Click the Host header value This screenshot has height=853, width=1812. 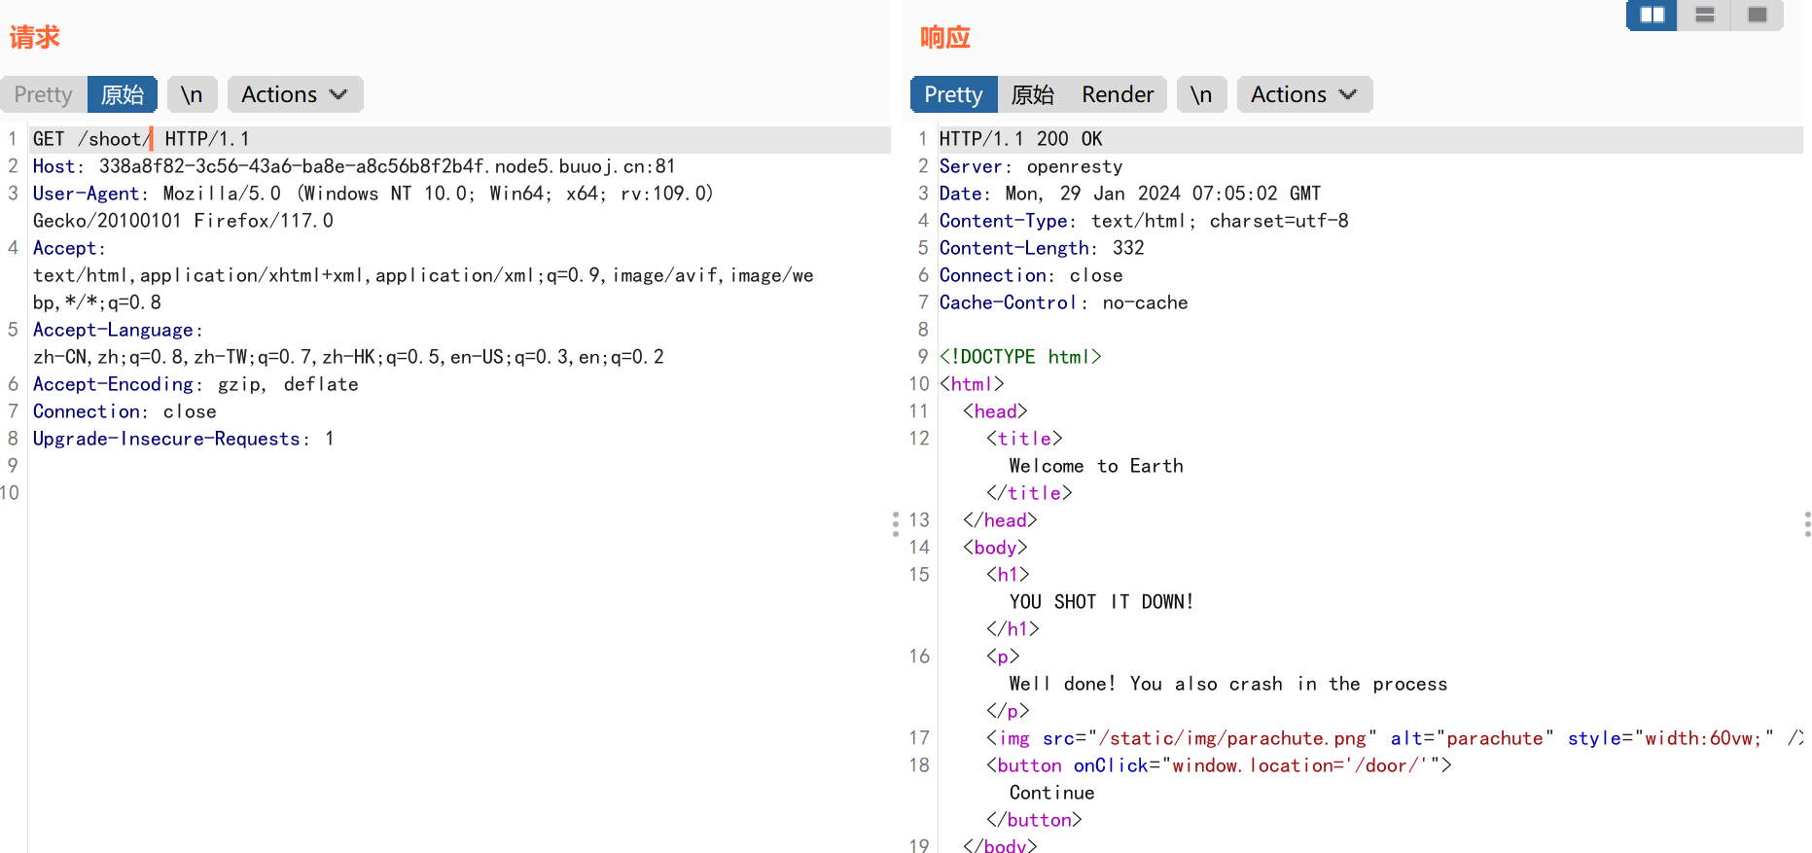387,166
